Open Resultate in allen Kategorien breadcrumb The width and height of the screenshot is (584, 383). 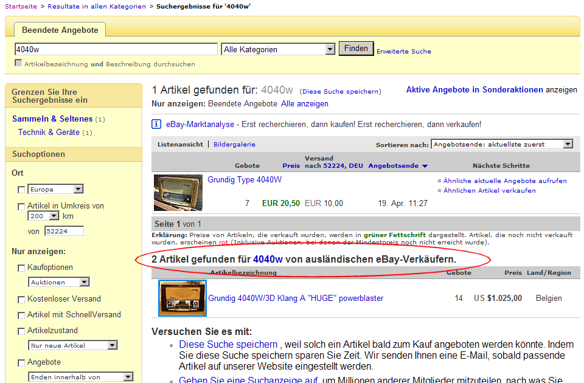pyautogui.click(x=97, y=6)
